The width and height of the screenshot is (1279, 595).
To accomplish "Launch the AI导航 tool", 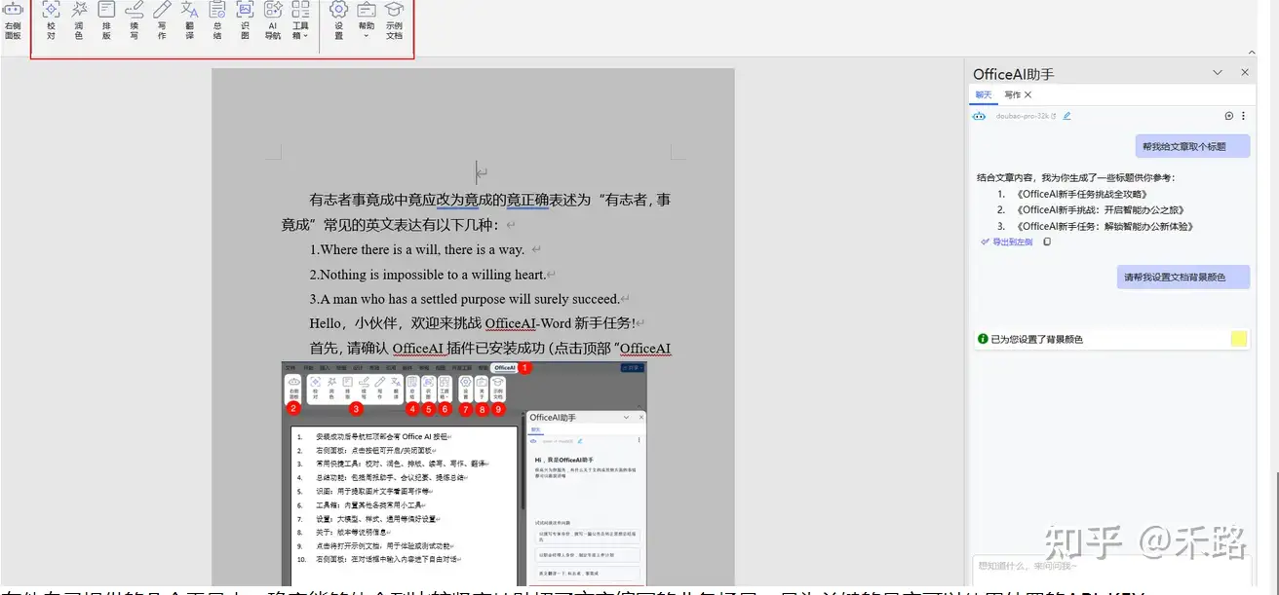I will click(x=273, y=20).
